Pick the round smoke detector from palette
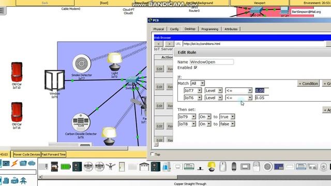331x186 pixels. [267, 166]
